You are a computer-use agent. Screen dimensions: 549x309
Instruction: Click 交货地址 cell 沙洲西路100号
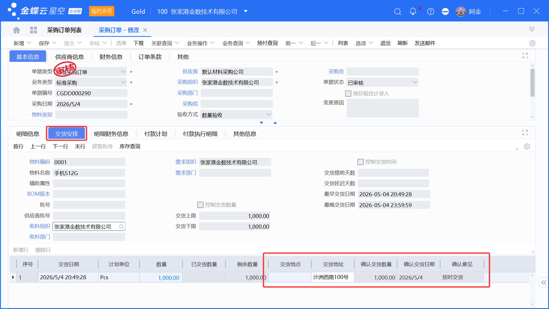(333, 277)
